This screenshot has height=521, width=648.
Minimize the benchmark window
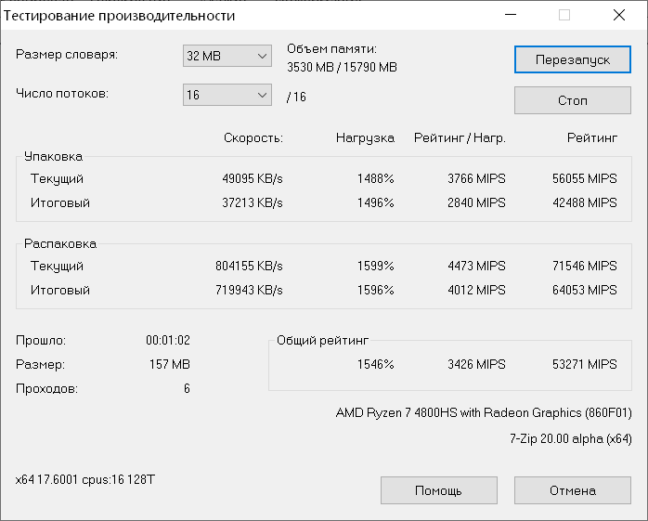(x=510, y=16)
